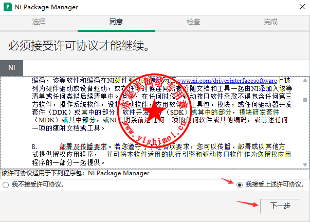Viewport: 310px width, 222px height.
Task: Select the 同意 step tab
Action: click(x=116, y=22)
